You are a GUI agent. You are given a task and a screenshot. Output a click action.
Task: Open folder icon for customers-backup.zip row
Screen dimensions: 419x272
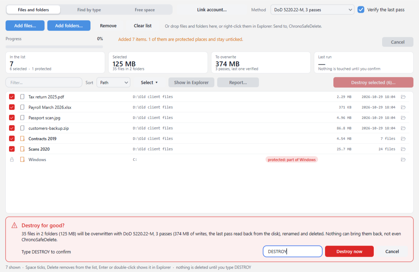click(403, 128)
